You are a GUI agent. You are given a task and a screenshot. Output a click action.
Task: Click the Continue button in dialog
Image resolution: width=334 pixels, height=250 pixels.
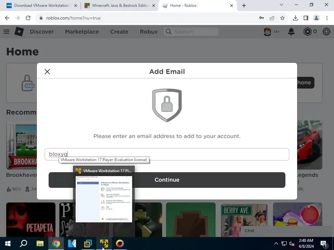click(167, 180)
